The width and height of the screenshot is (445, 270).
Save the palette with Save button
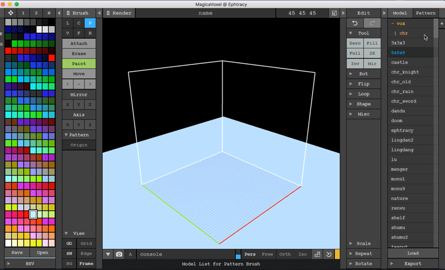[x=17, y=252]
